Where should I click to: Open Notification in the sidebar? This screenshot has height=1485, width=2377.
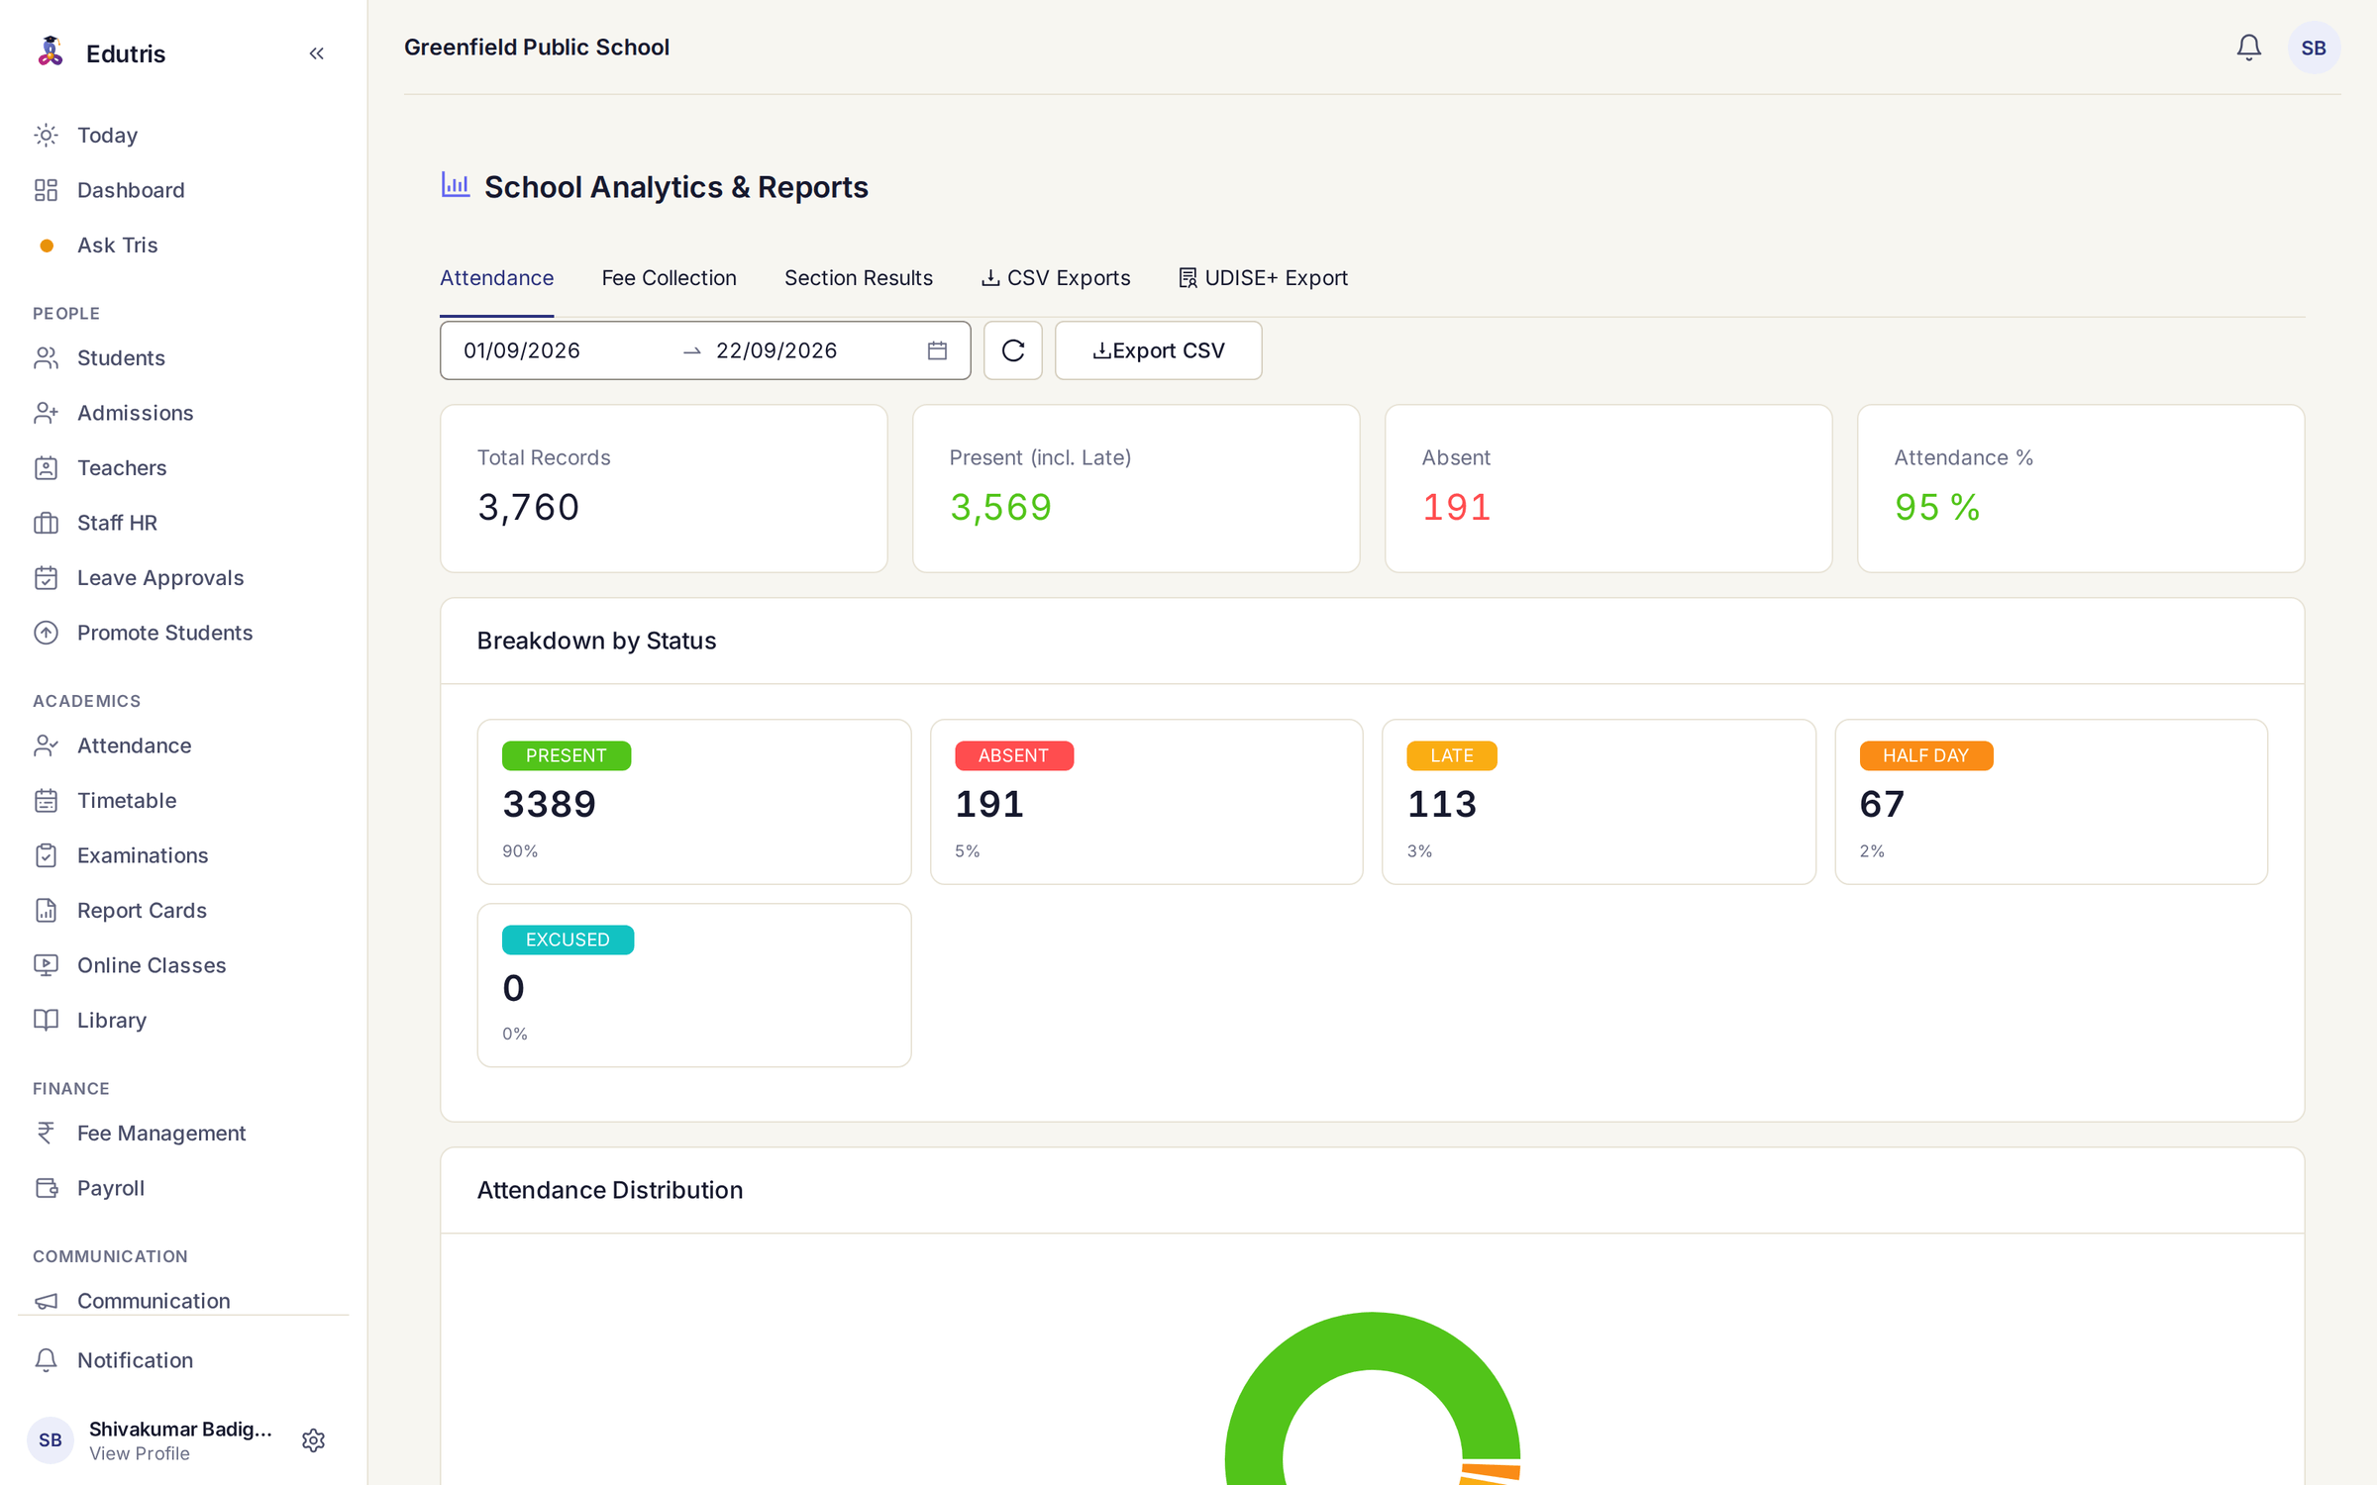(x=183, y=1360)
